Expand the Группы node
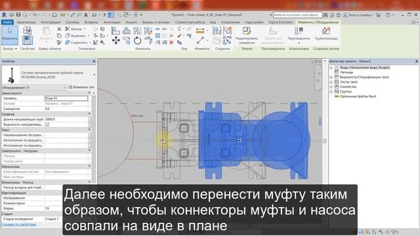 331,92
